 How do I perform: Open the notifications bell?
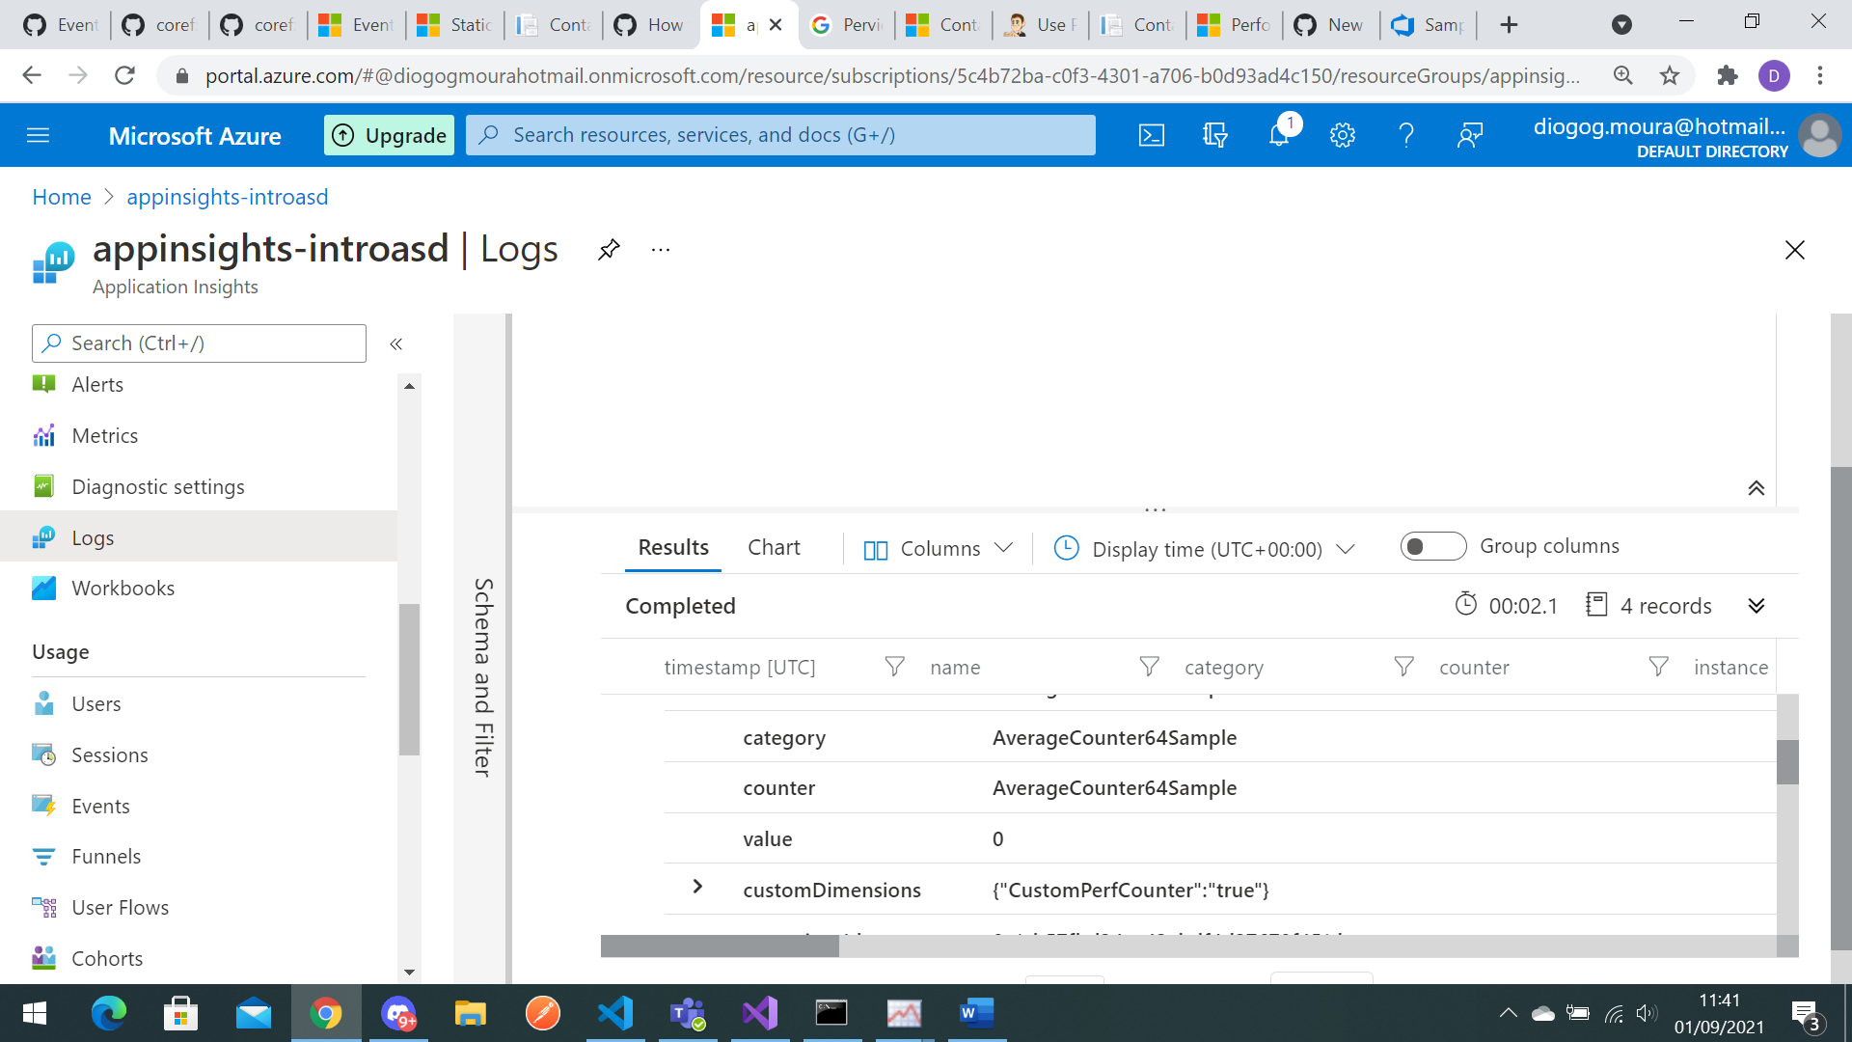(1278, 135)
